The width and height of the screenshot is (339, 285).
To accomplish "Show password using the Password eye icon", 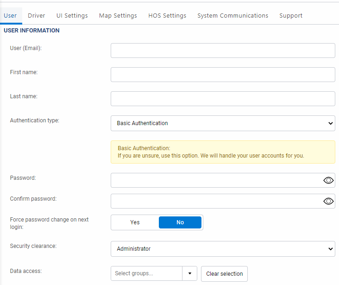I will click(x=328, y=180).
